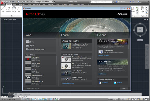
Task: Click the Extend panel scrollbar
Action: click(x=129, y=47)
